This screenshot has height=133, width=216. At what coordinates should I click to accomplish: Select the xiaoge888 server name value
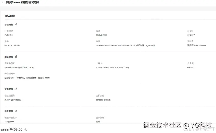click(x=9, y=122)
